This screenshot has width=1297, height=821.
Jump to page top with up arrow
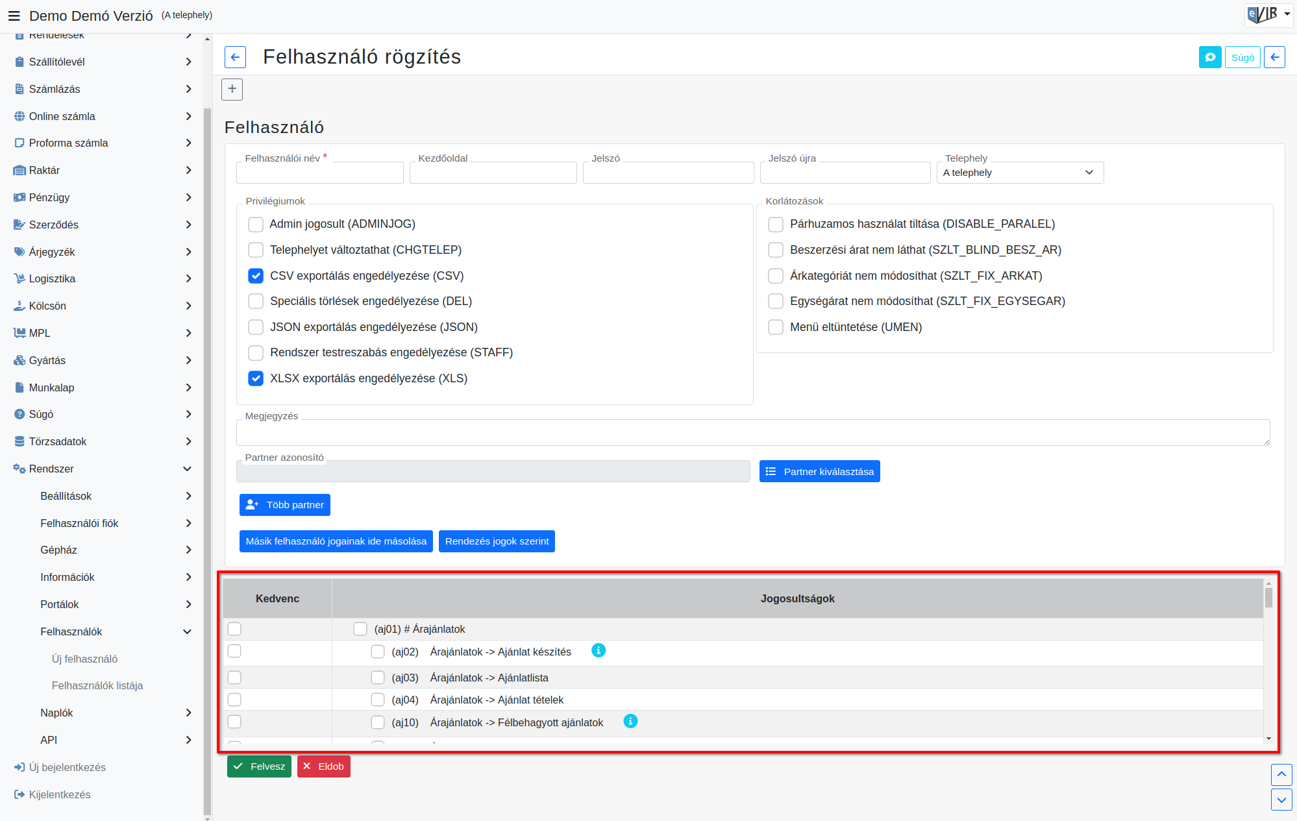pos(1281,774)
